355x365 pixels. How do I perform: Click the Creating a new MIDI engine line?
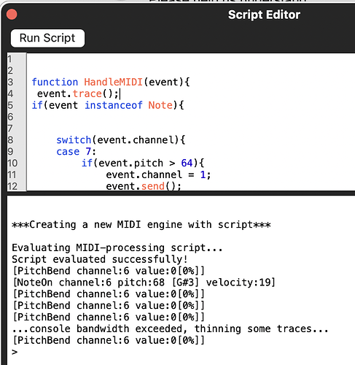click(x=141, y=225)
